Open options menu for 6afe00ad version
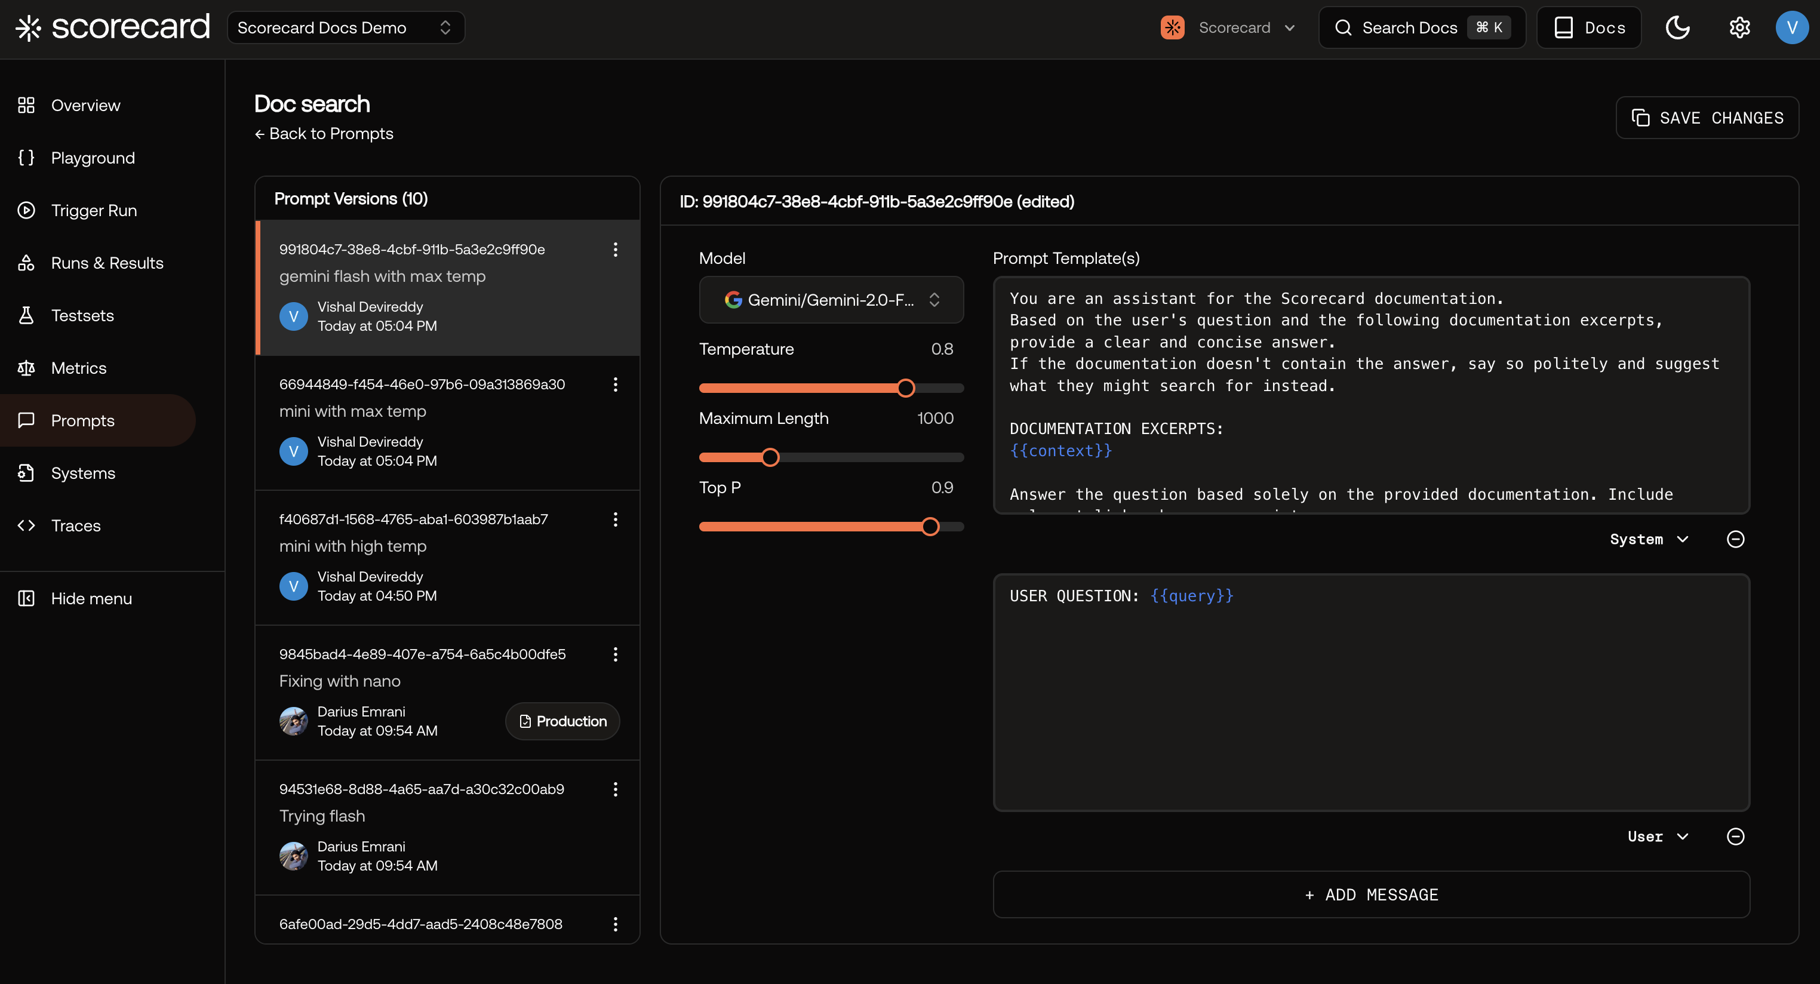 click(616, 924)
